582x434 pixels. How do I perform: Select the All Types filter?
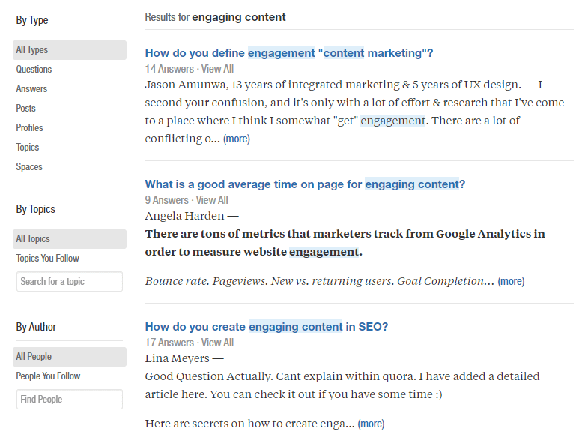pos(70,50)
